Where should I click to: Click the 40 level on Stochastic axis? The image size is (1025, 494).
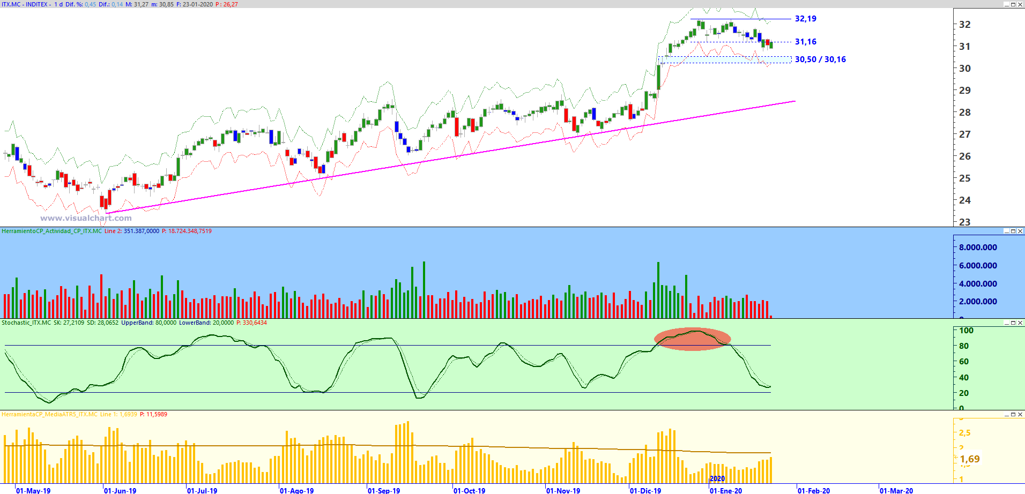(964, 378)
